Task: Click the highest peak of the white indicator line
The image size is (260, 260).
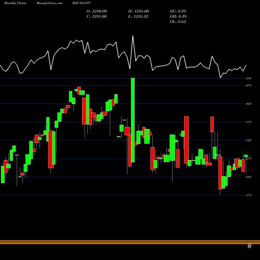Action: point(133,36)
